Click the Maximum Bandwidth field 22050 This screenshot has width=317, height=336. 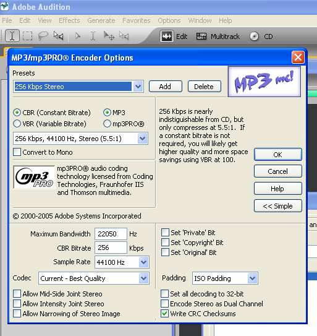coord(111,234)
